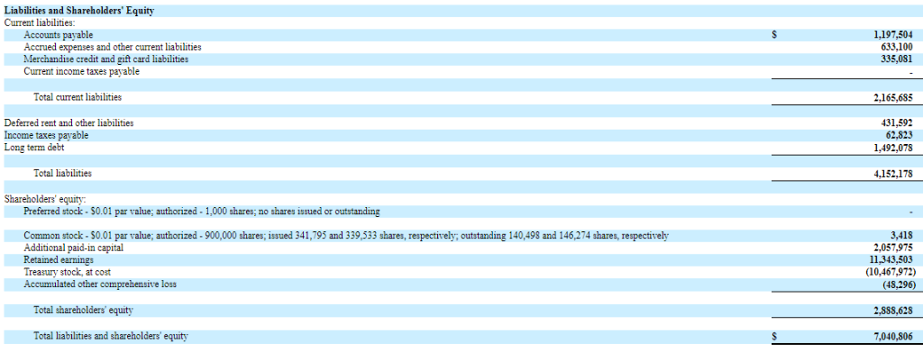Viewport: 923px width, 352px height.
Task: Click the 'Total liabilities' label
Action: click(63, 174)
